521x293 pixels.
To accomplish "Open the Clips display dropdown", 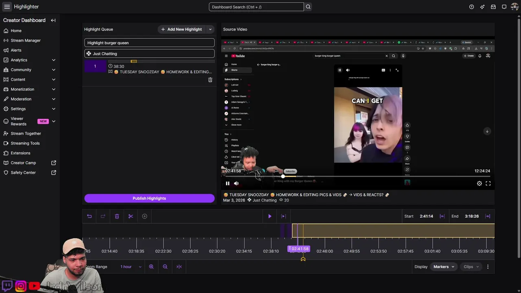I will tap(471, 267).
